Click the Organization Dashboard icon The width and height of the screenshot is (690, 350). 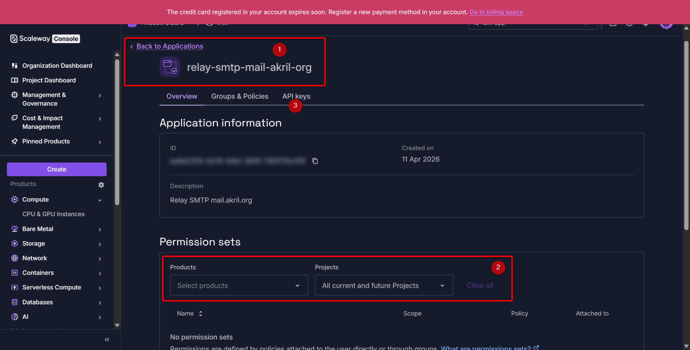(15, 66)
